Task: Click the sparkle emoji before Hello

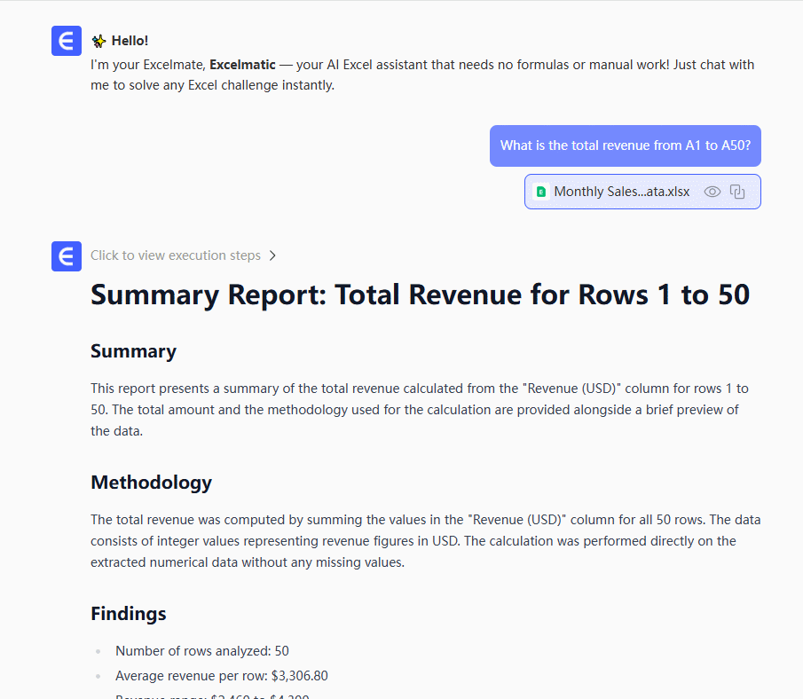Action: tap(98, 41)
